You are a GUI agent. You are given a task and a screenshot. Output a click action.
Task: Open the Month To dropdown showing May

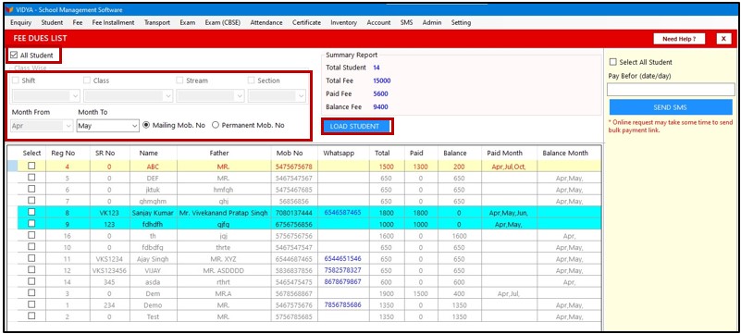point(107,126)
